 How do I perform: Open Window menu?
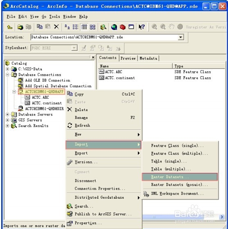69,16
